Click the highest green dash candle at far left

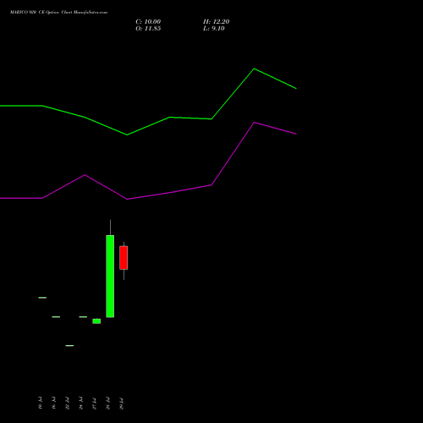[42, 298]
